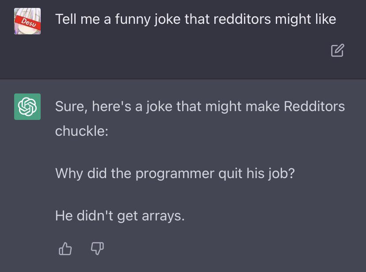Click the punchline "He didn't get arrays."
366x272 pixels.
click(120, 216)
